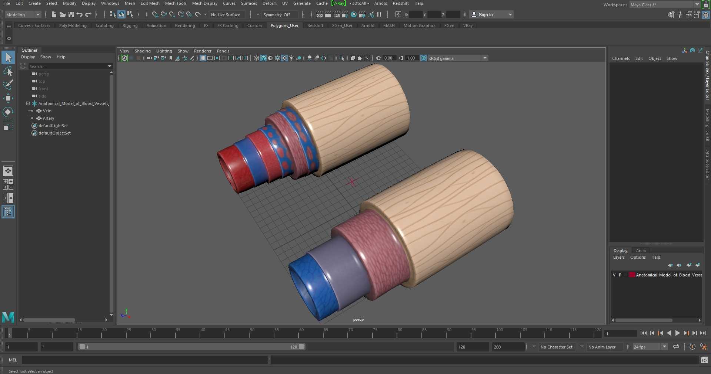The image size is (711, 374).
Task: Click the Render current frame icon
Action: 328,15
